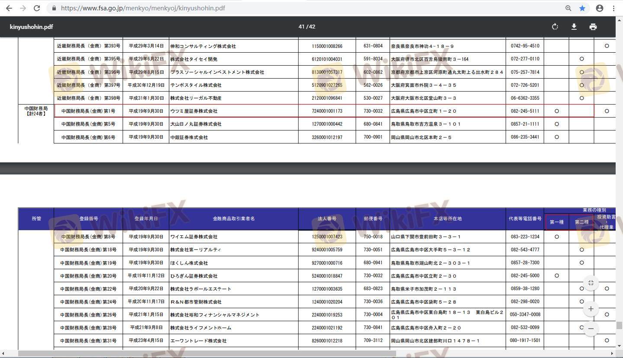Click the kinyushohin.pdf title text
Screen dimensions: 623x358
[x=31, y=27]
